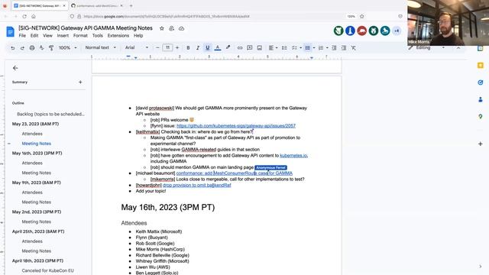489x275 pixels.
Task: Toggle bold formatting
Action: [188, 48]
